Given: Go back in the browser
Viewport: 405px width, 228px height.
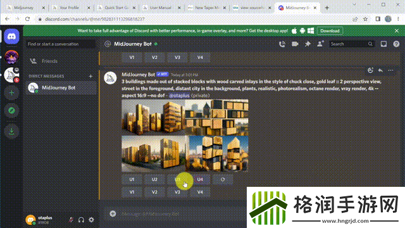Looking at the screenshot, I should click(7, 19).
